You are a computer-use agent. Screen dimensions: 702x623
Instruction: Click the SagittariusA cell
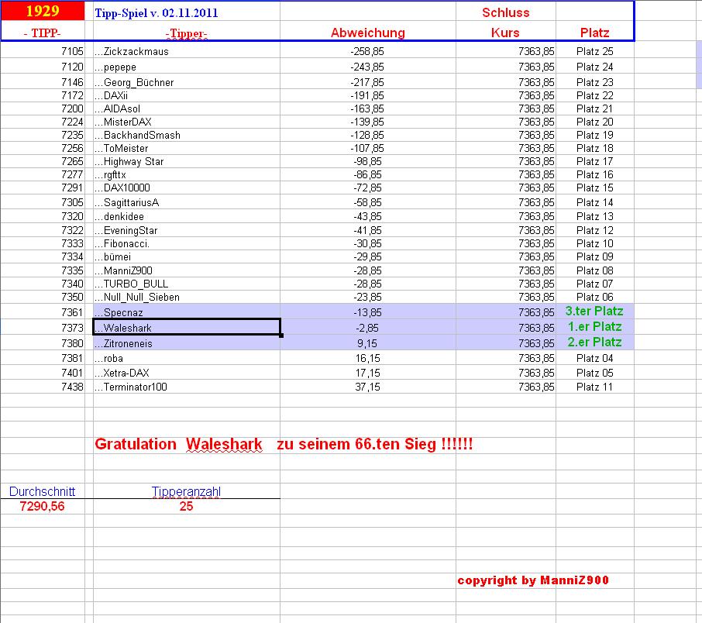(x=186, y=202)
